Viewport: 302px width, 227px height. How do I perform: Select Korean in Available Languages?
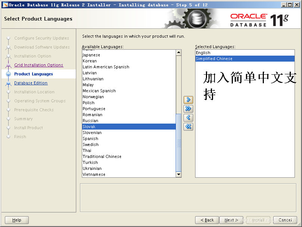[x=129, y=61]
